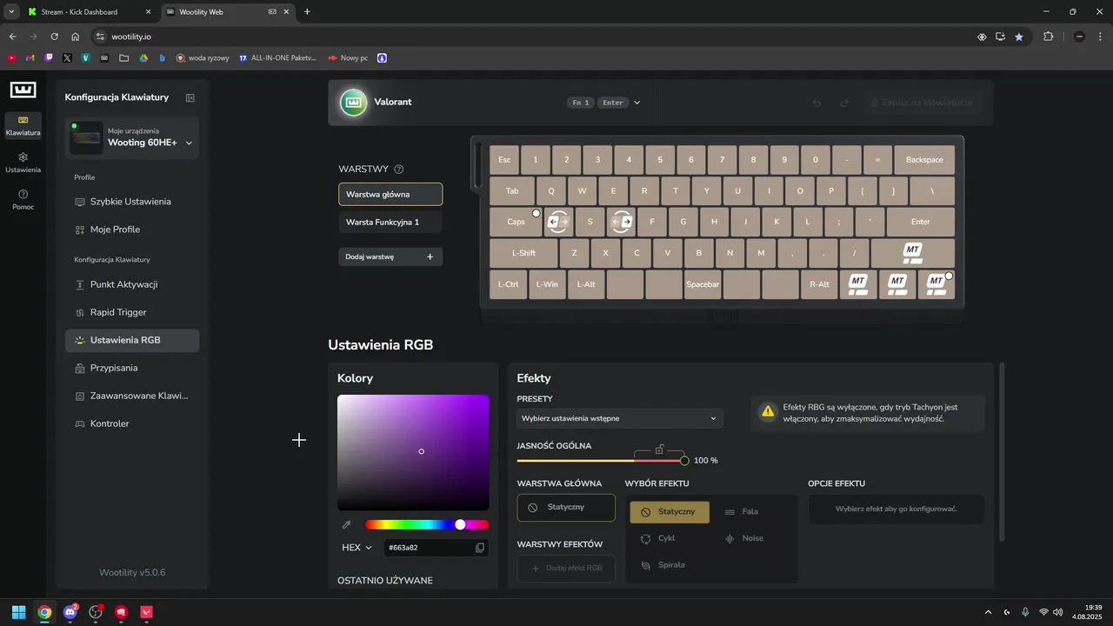Open Ustawienia gear in left rail
This screenshot has height=626, width=1113.
(x=23, y=162)
